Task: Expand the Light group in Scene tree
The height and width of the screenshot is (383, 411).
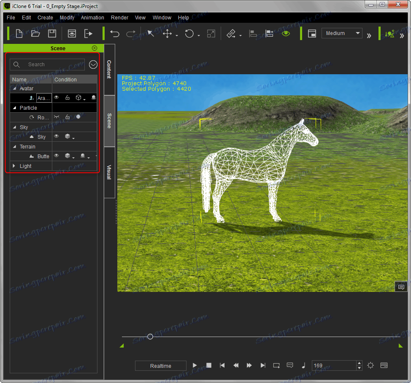Action: coord(15,166)
